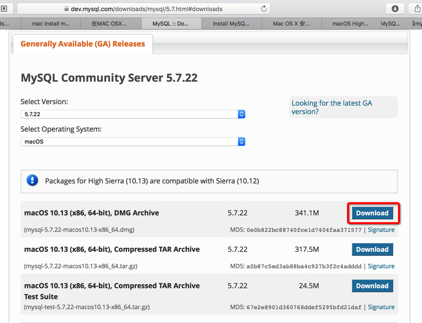
Task: Open Signature link for 317.5M tar.gz
Action: [x=381, y=266]
